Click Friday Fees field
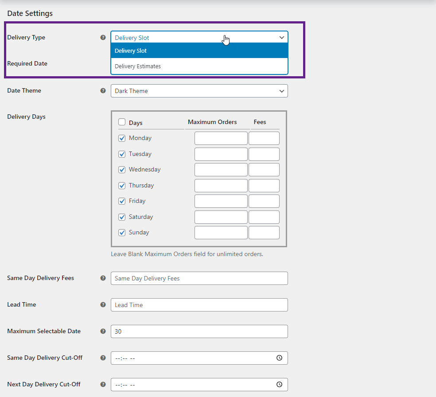This screenshot has height=397, width=436. [x=264, y=201]
